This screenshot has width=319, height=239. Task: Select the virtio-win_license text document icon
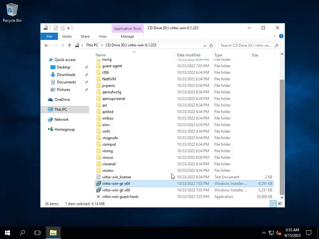pyautogui.click(x=98, y=177)
